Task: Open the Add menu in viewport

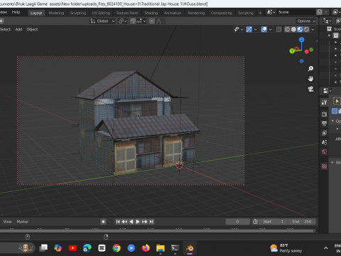Action: click(18, 29)
